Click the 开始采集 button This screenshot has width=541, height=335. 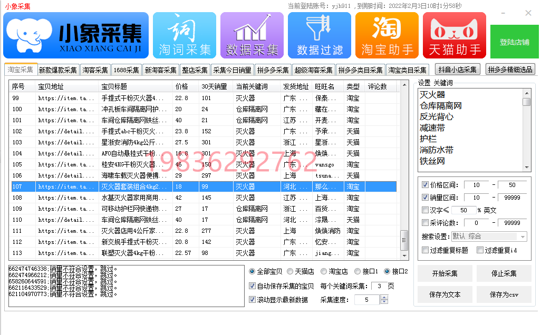click(445, 273)
